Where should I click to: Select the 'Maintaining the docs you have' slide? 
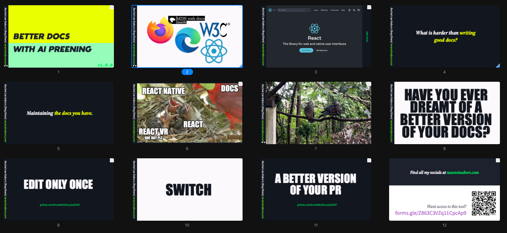(58, 113)
